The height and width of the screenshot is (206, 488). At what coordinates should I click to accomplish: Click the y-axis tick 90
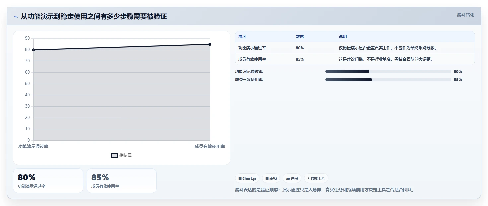[x=27, y=39]
